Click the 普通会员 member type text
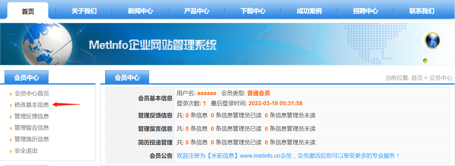This screenshot has height=166, width=455. pos(259,93)
